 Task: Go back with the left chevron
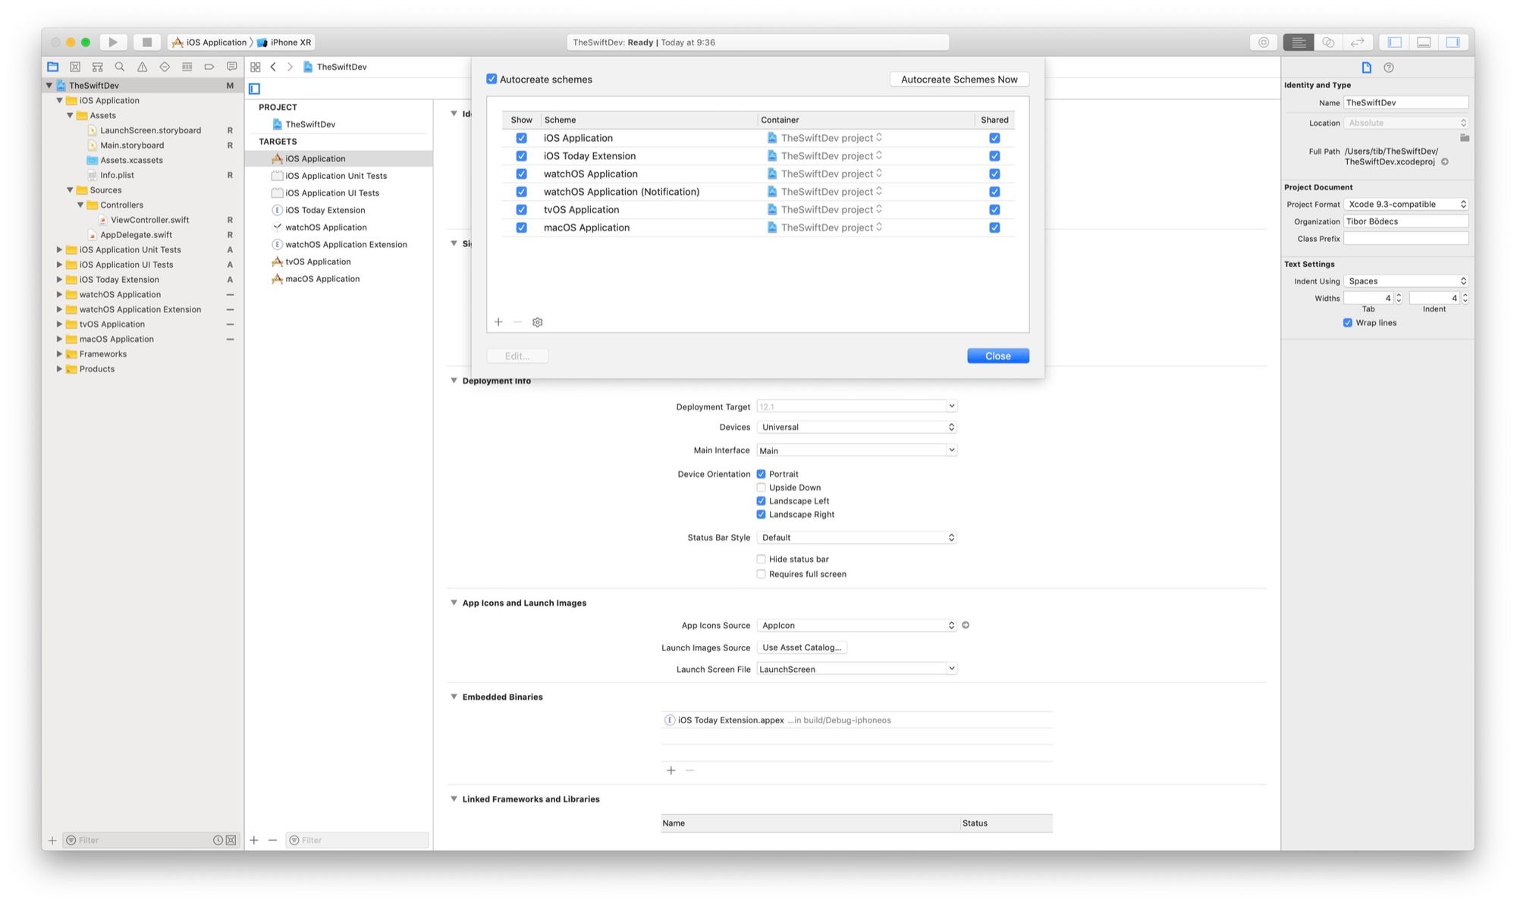coord(273,67)
